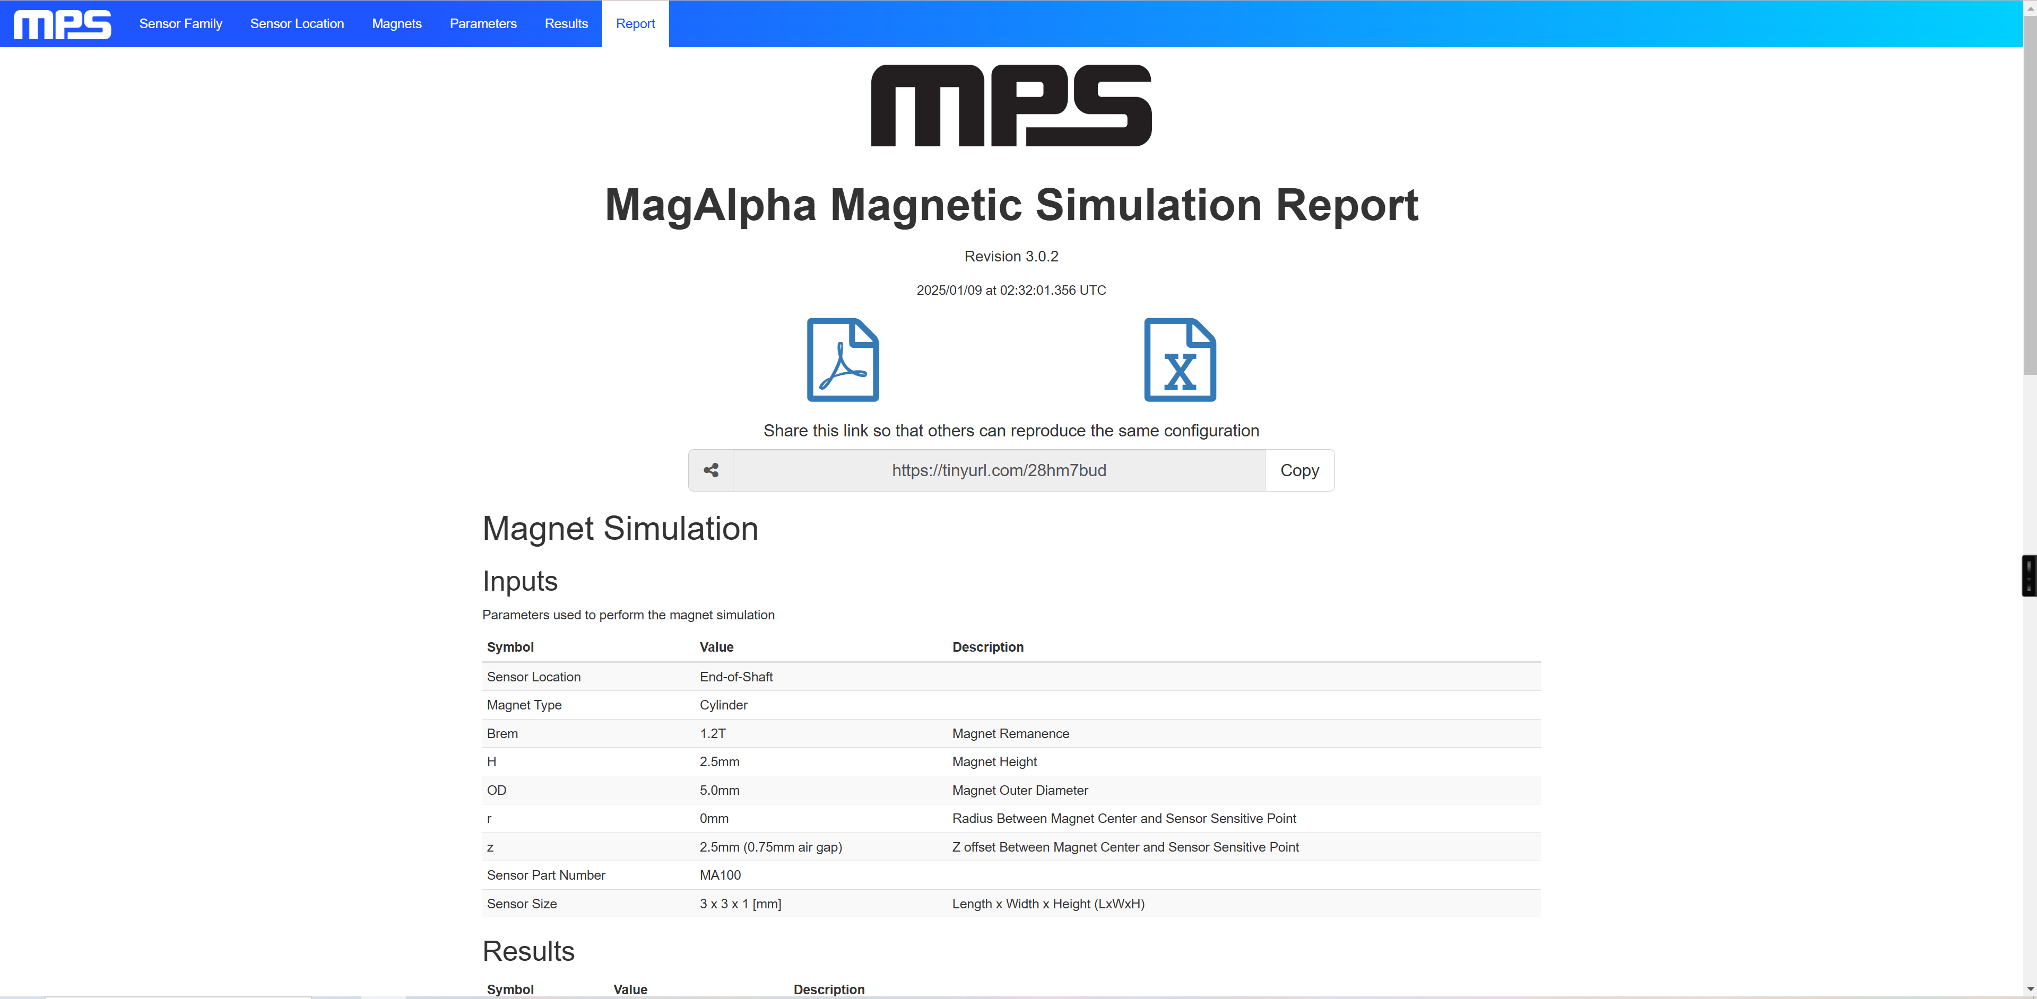
Task: Select the 'End-of-Shaft' value cell
Action: point(735,677)
